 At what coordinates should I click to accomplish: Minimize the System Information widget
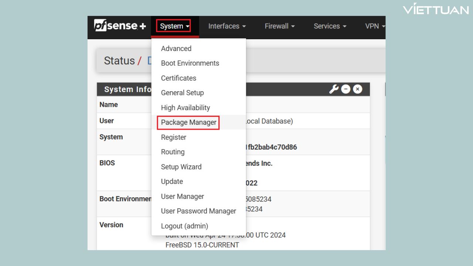click(346, 89)
